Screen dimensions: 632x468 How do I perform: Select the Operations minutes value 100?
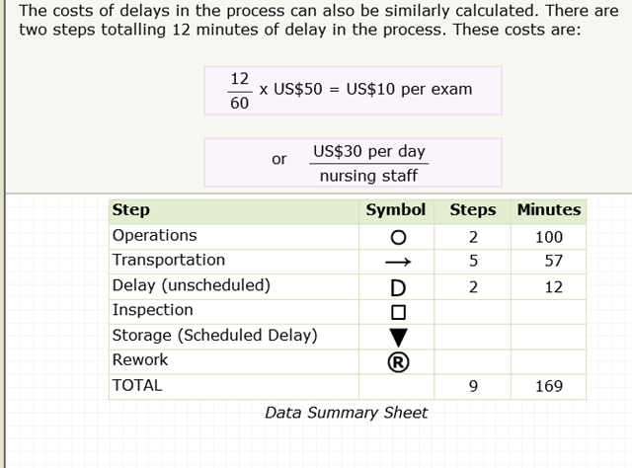click(549, 237)
